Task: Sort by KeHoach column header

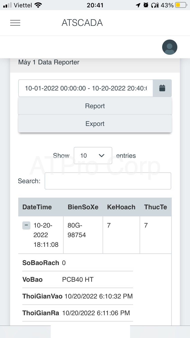Action: [121, 207]
